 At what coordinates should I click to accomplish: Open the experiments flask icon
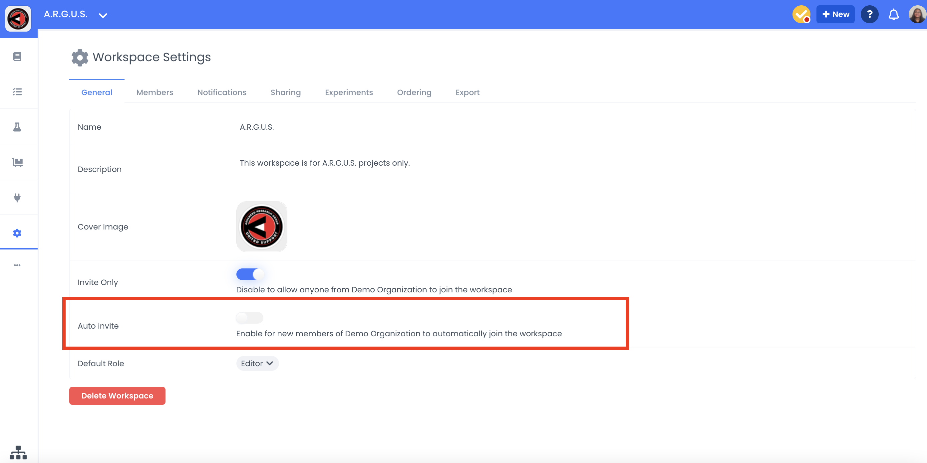[17, 127]
